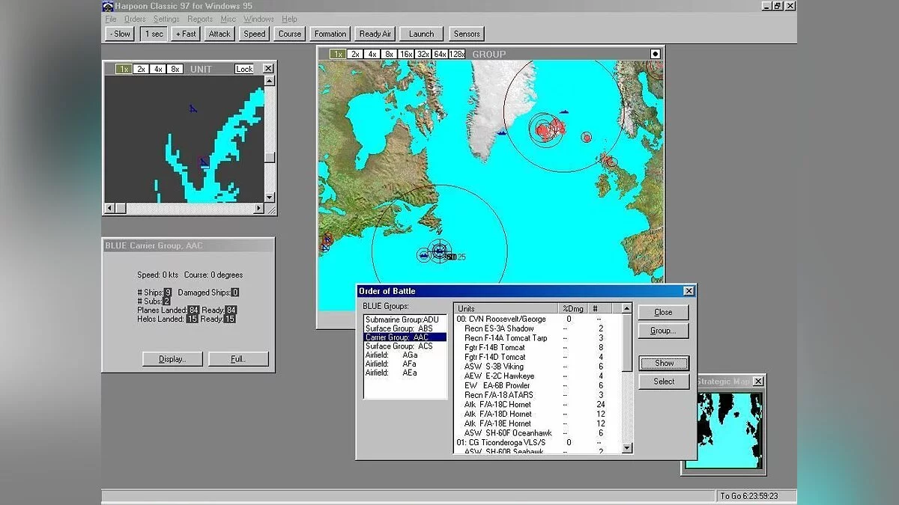Screen dimensions: 899x505
Task: Open the File menu
Action: point(111,19)
